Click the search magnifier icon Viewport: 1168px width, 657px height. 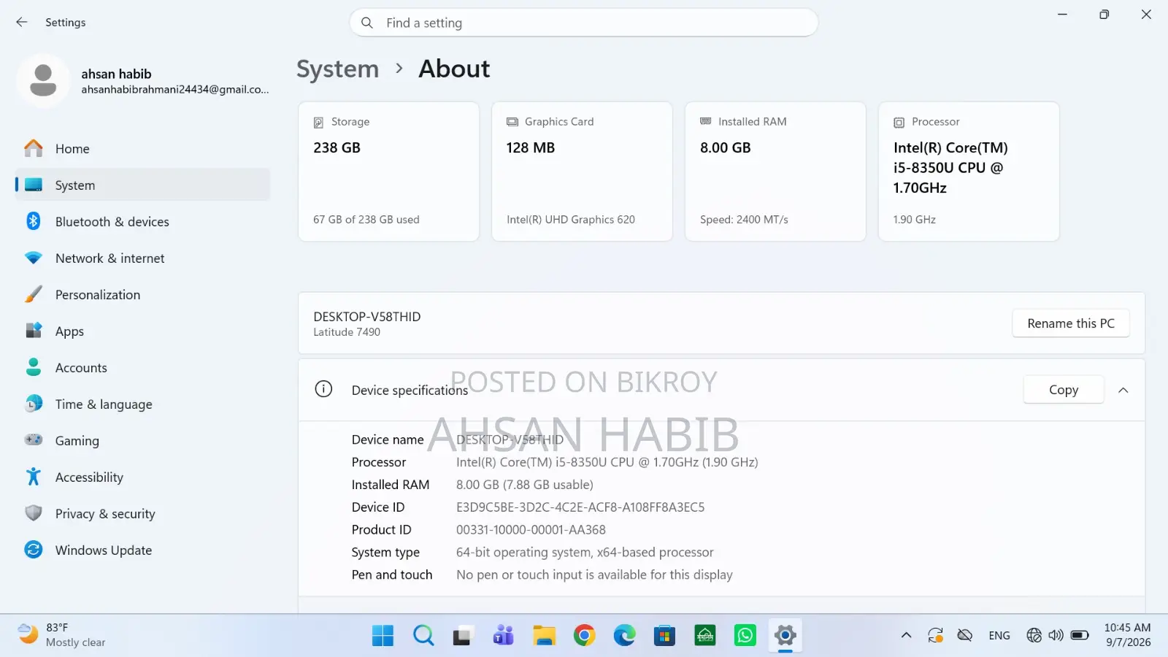(367, 23)
